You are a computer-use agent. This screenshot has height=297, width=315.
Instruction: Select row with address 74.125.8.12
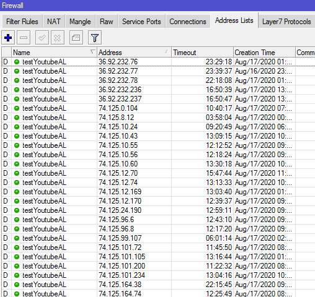click(x=158, y=118)
